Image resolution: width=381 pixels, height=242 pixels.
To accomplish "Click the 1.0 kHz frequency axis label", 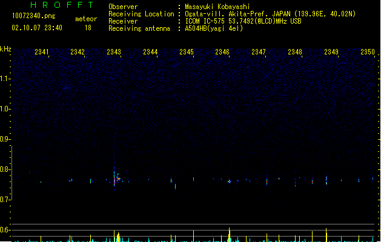I will point(5,109).
